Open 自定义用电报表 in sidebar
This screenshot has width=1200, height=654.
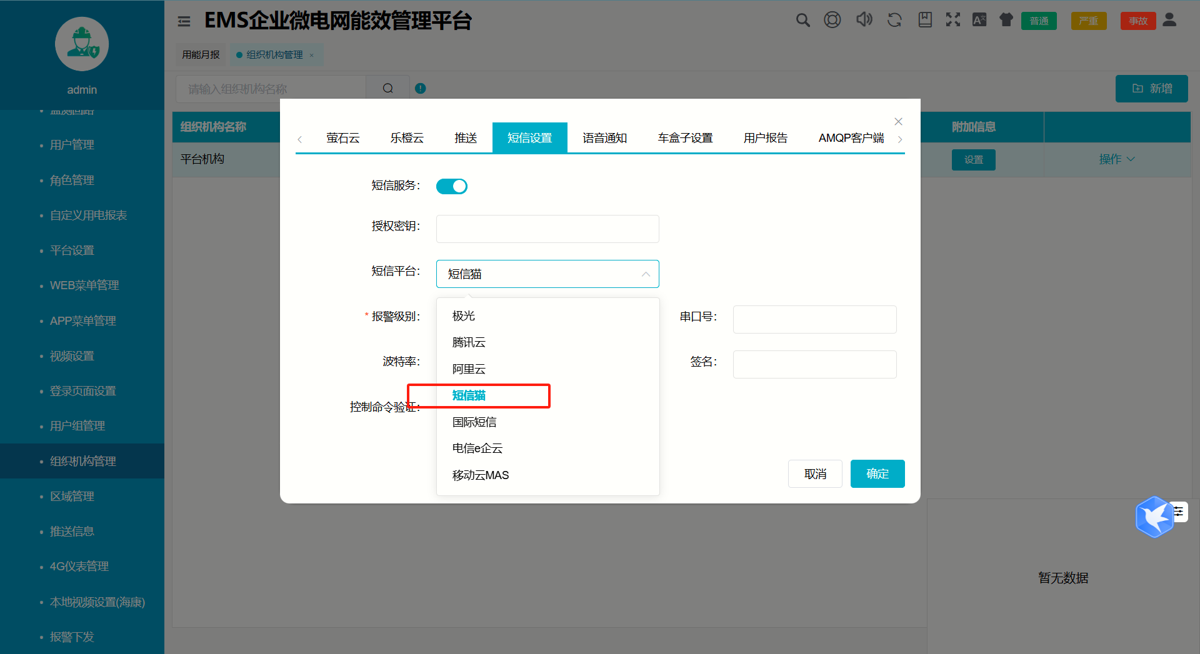88,216
